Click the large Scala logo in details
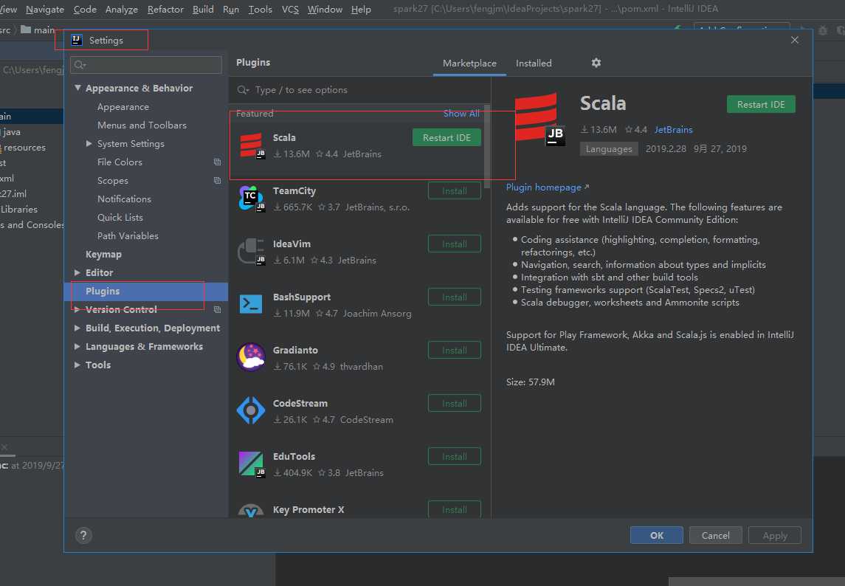This screenshot has height=586, width=845. coord(539,119)
